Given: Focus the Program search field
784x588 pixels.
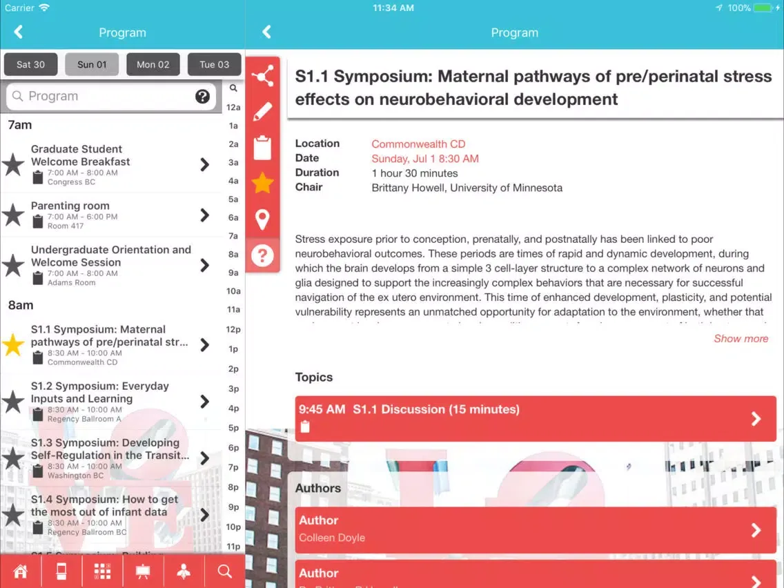Looking at the screenshot, I should (x=111, y=96).
